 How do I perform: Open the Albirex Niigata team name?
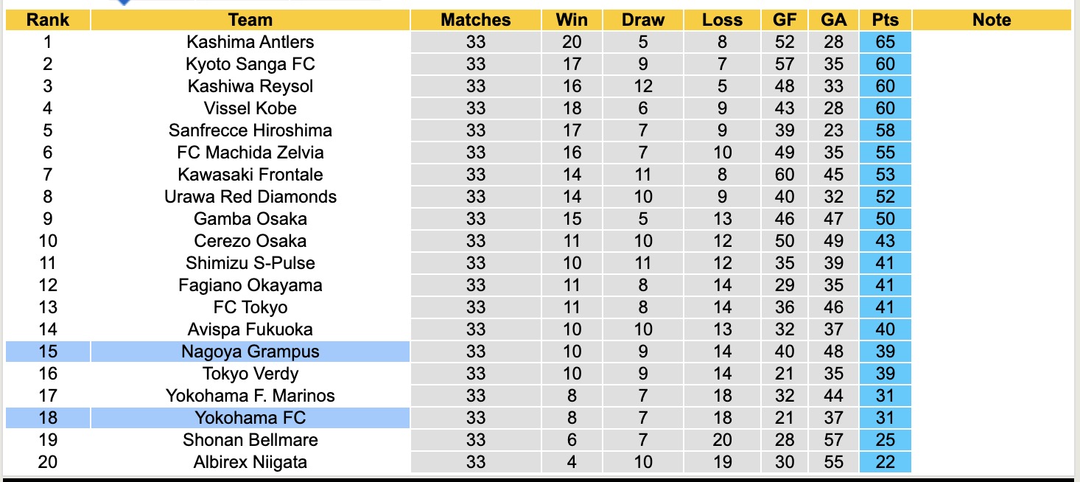tap(250, 462)
